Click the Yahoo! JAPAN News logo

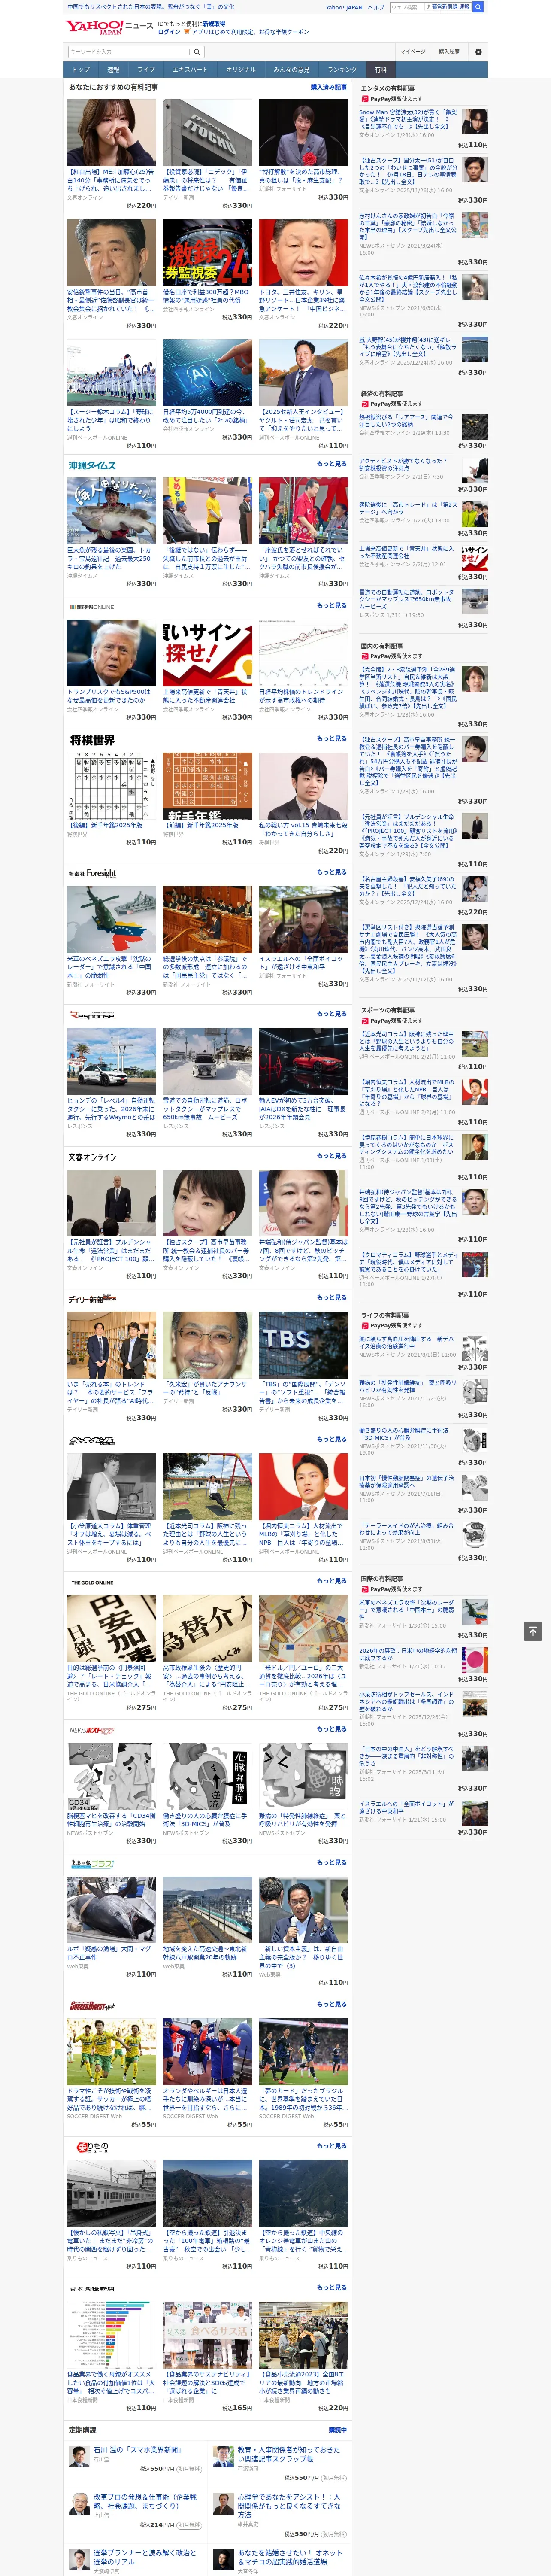109,27
